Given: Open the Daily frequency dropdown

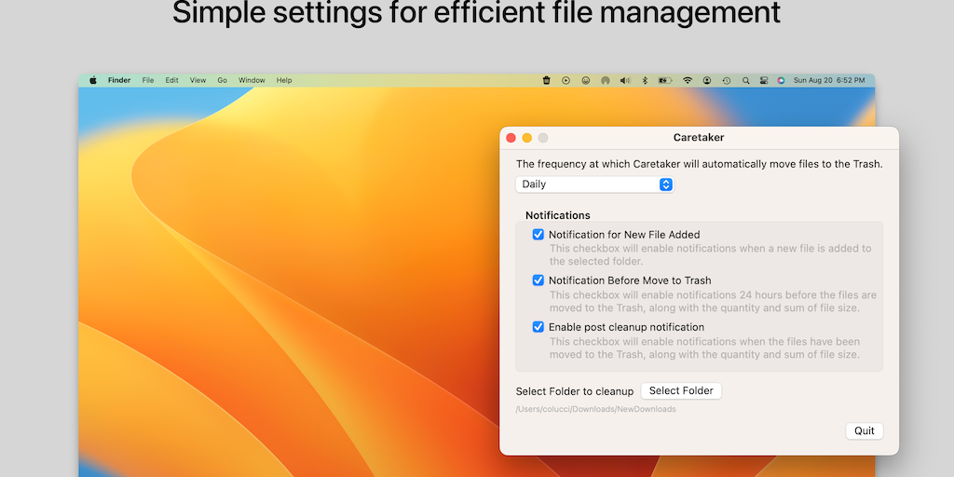Looking at the screenshot, I should (594, 184).
